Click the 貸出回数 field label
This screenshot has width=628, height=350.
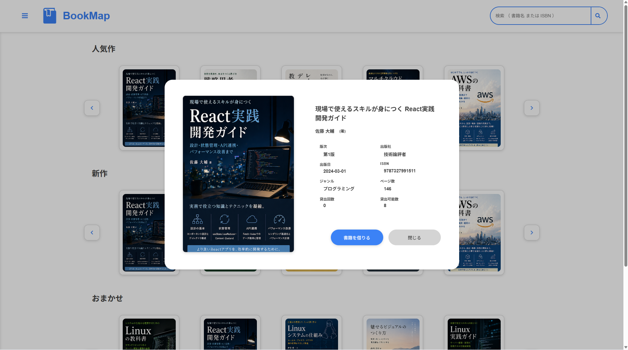point(327,199)
